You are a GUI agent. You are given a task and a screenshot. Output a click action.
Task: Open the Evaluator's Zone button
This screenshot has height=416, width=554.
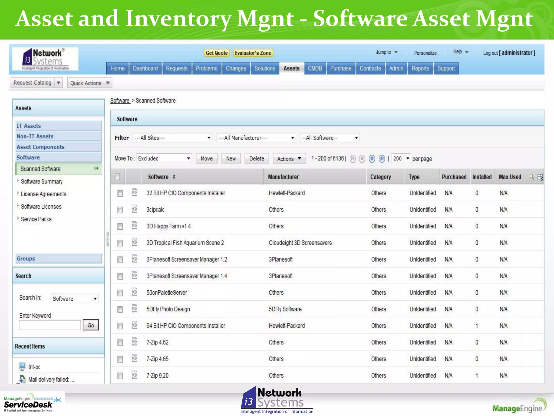pyautogui.click(x=253, y=53)
